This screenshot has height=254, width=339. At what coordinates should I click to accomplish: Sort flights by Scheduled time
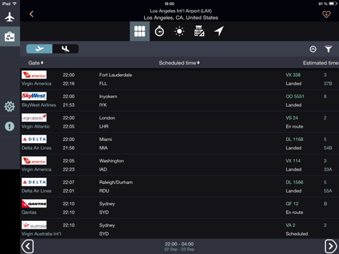point(179,63)
